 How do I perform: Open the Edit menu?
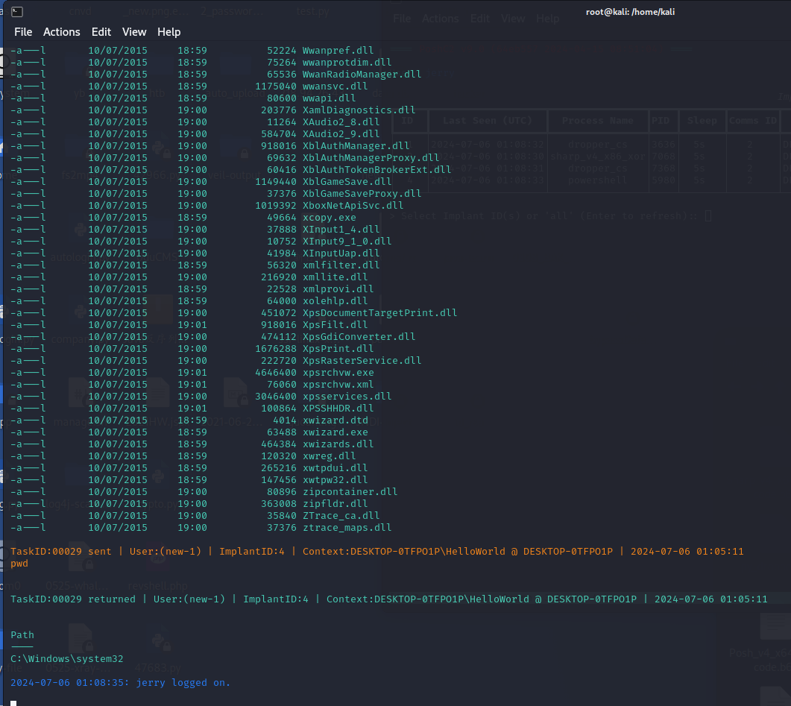click(x=101, y=32)
